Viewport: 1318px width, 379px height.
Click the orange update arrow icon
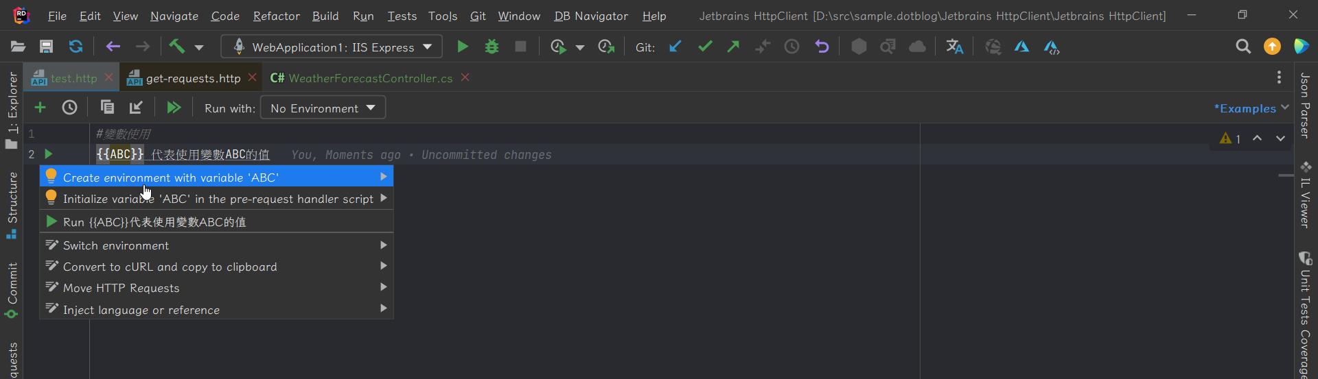coord(1272,47)
